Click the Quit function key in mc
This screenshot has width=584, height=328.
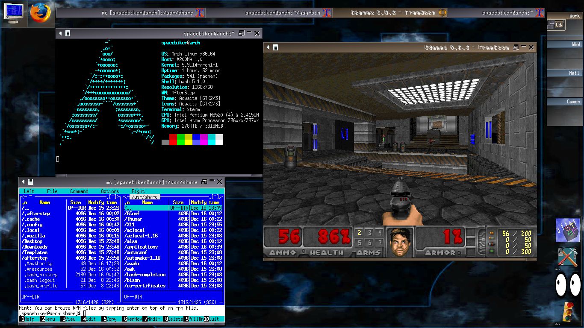pyautogui.click(x=214, y=319)
